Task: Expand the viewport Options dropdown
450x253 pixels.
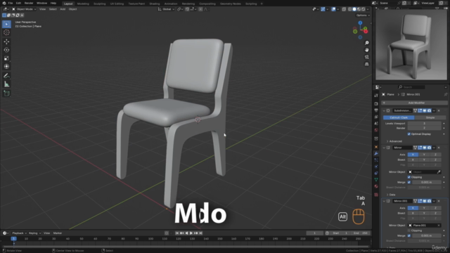Action: pyautogui.click(x=363, y=15)
